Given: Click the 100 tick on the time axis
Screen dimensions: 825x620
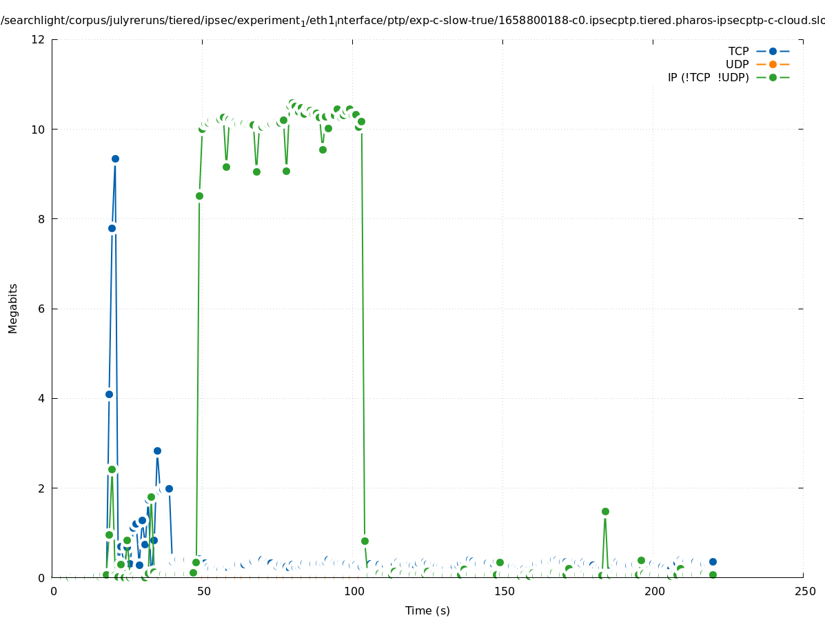Looking at the screenshot, I should [x=354, y=591].
